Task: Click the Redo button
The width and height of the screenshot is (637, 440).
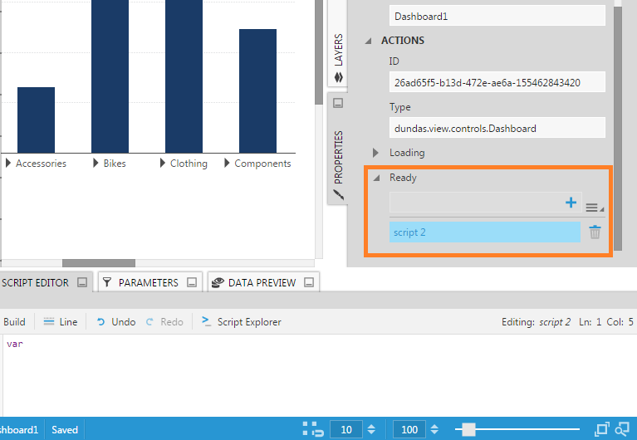Action: click(164, 322)
